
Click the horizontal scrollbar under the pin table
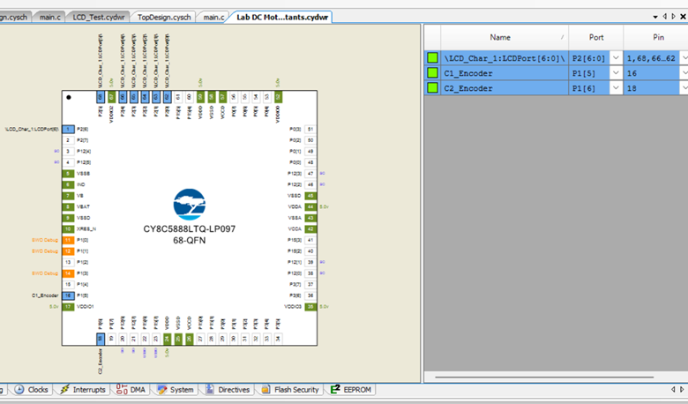544,377
